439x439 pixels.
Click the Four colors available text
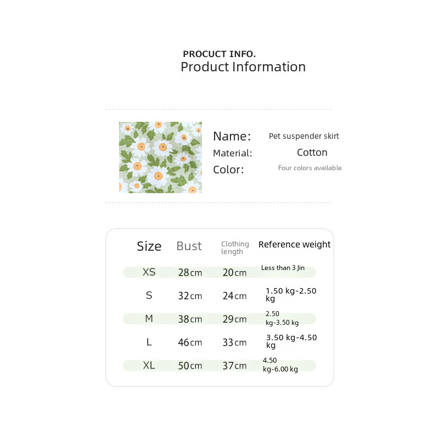click(x=309, y=168)
